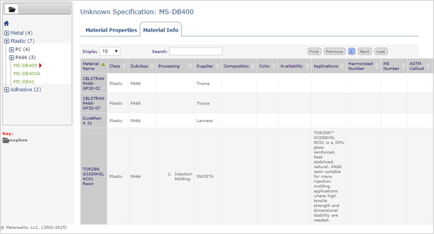434x234 pixels.
Task: Select MS-DB400A specification in tree
Action: pyautogui.click(x=27, y=73)
